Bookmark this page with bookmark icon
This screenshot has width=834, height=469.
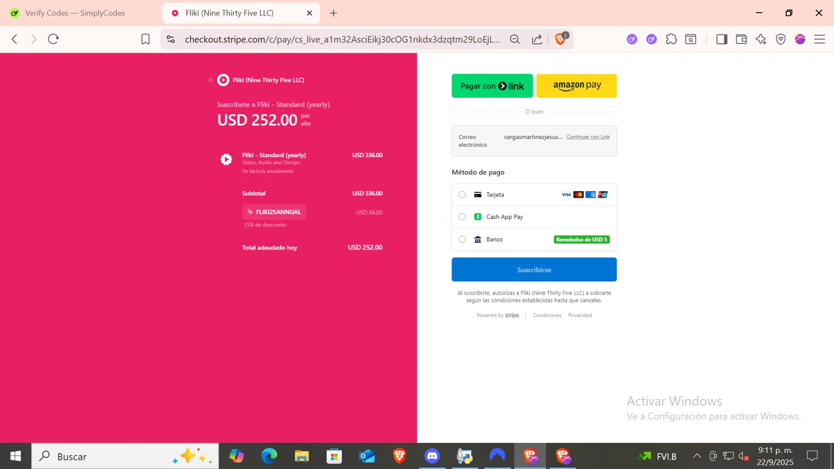pos(145,39)
